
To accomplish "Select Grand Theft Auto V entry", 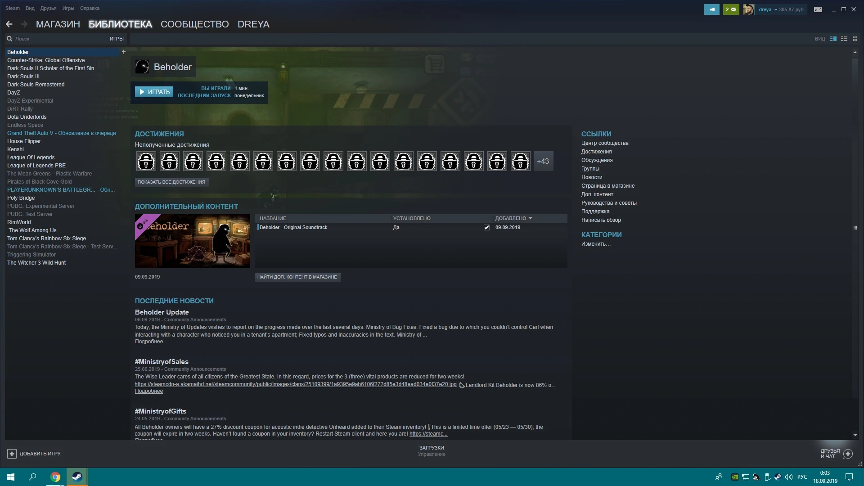I will [x=62, y=133].
